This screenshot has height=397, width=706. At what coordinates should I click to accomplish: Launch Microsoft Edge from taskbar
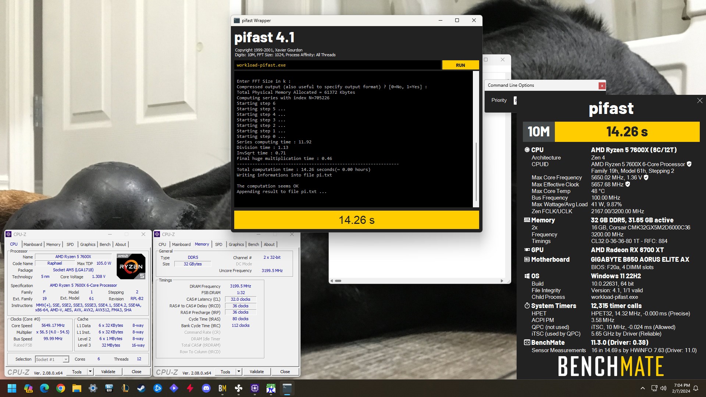point(44,388)
